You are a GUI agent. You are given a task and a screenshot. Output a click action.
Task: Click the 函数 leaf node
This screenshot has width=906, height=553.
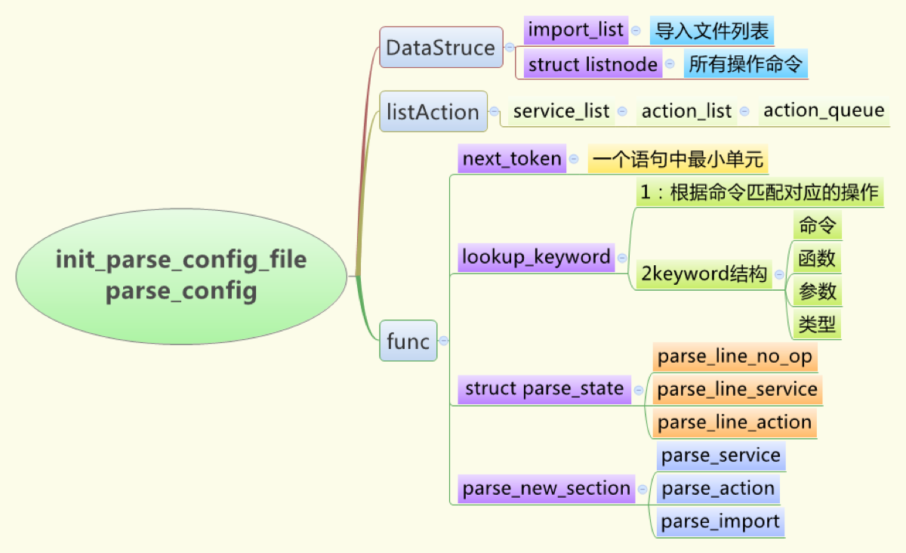817,259
